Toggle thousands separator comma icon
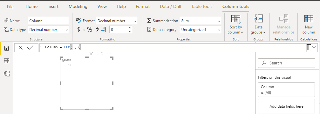This screenshot has height=114, width=320. point(97,30)
